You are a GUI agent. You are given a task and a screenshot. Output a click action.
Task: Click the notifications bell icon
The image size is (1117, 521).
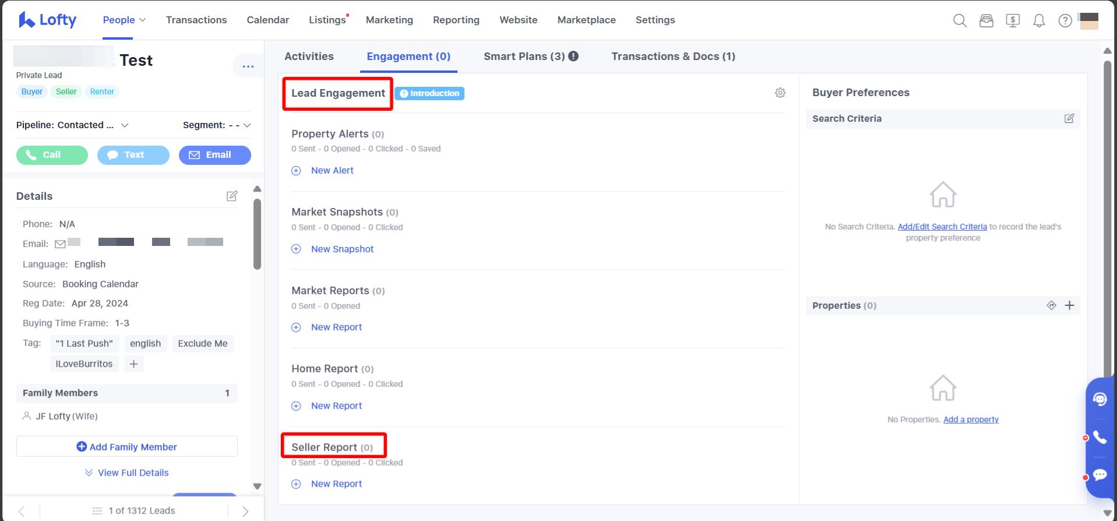coord(1038,21)
